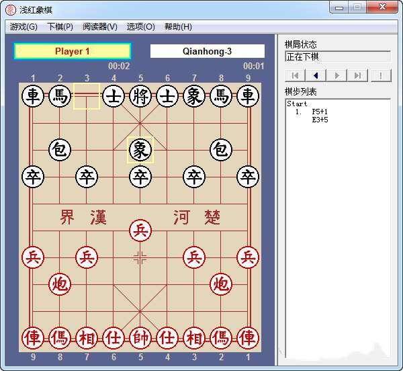Open the 选项(O) menu
Image resolution: width=403 pixels, height=371 pixels.
[140, 27]
